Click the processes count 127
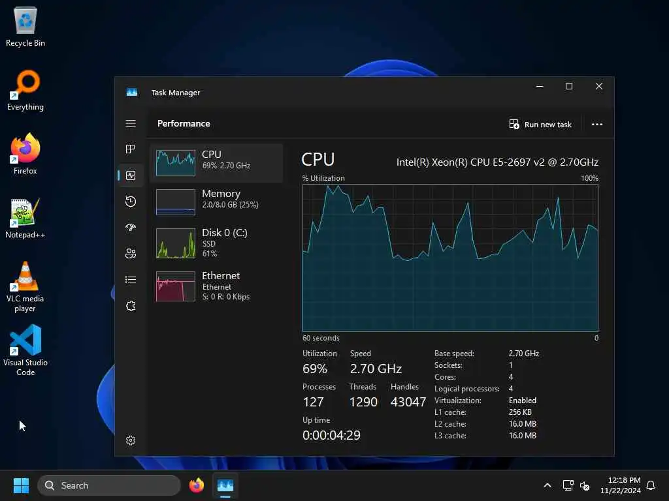 click(x=313, y=402)
